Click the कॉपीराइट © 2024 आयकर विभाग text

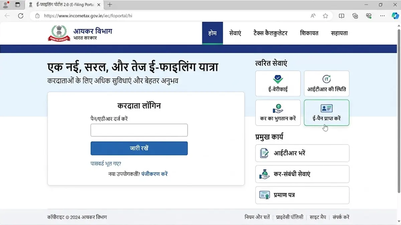click(77, 217)
